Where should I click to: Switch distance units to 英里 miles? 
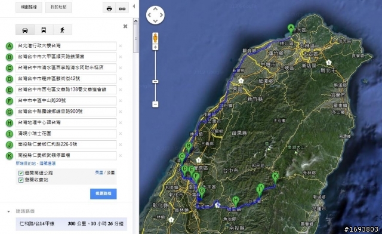coord(99,173)
